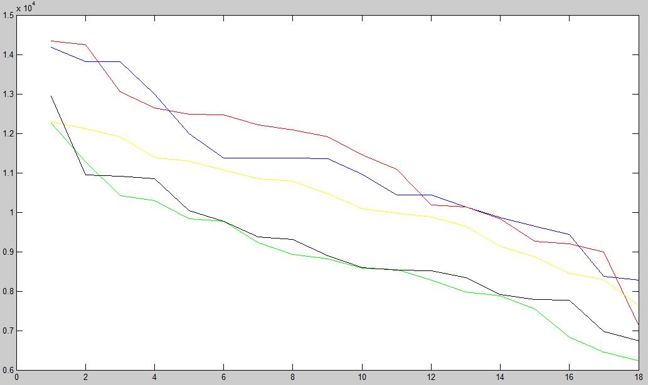Click the y-axis tick label 0.9
The image size is (648, 385).
click(x=8, y=252)
